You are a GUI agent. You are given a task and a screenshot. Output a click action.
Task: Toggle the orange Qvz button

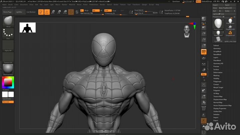(204, 74)
